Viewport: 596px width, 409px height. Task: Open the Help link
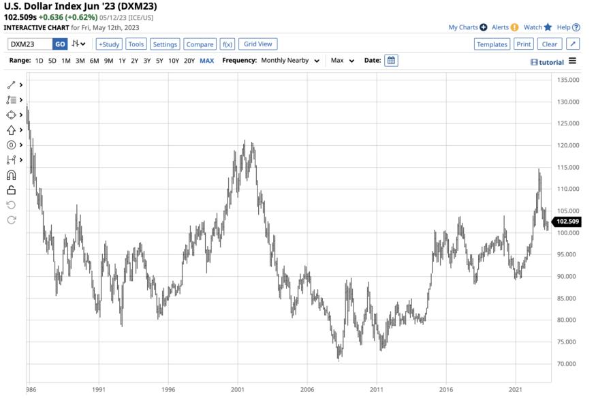[x=564, y=27]
